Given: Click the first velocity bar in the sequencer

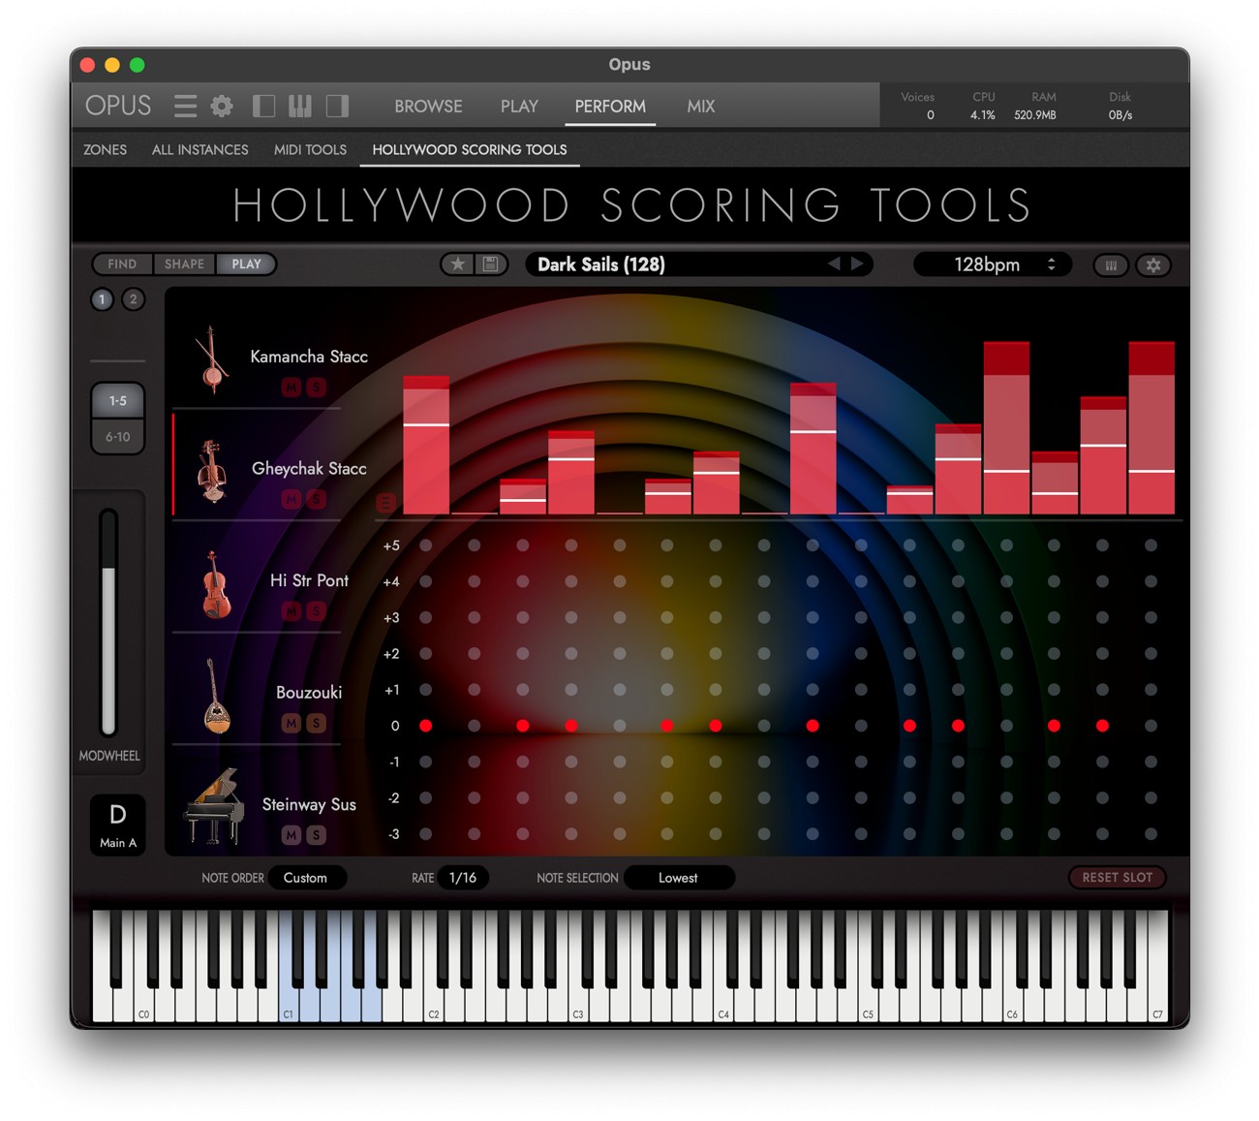Looking at the screenshot, I should click(x=426, y=446).
